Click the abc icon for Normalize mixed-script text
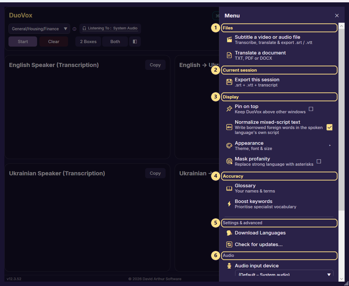 pos(229,127)
